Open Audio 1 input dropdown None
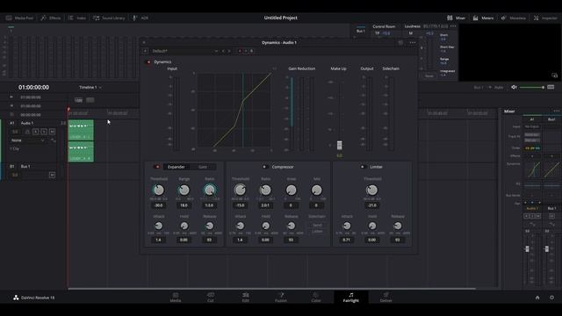Viewport: 562px width, 316px height. [28, 140]
